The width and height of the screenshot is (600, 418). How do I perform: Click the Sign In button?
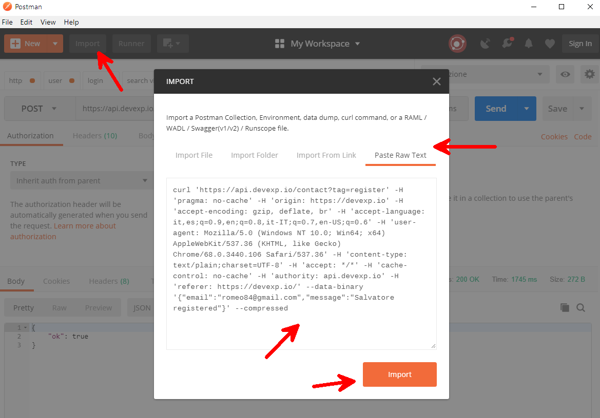(x=580, y=44)
